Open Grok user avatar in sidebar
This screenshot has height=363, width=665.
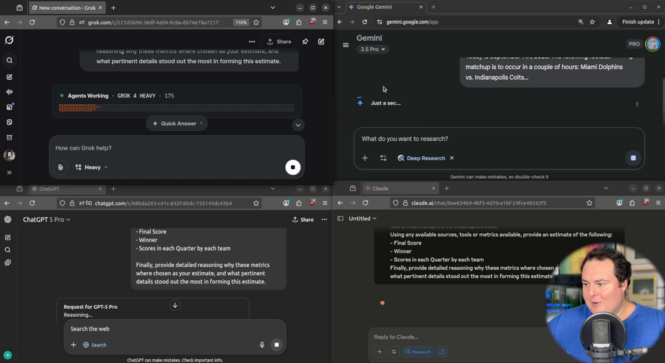9,156
